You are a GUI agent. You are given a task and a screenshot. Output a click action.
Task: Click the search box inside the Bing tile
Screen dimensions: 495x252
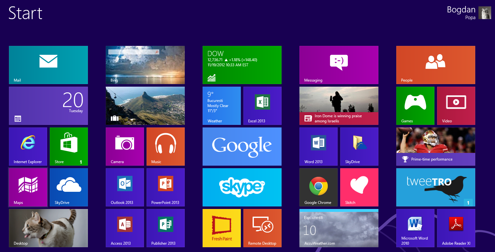coord(133,52)
